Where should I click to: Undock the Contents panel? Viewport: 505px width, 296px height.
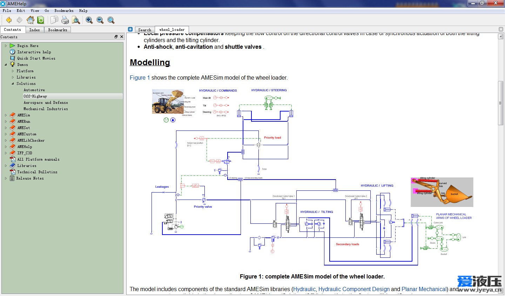coord(116,36)
